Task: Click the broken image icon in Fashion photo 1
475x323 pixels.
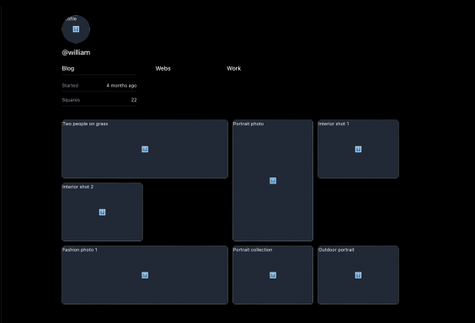Action: pyautogui.click(x=145, y=275)
